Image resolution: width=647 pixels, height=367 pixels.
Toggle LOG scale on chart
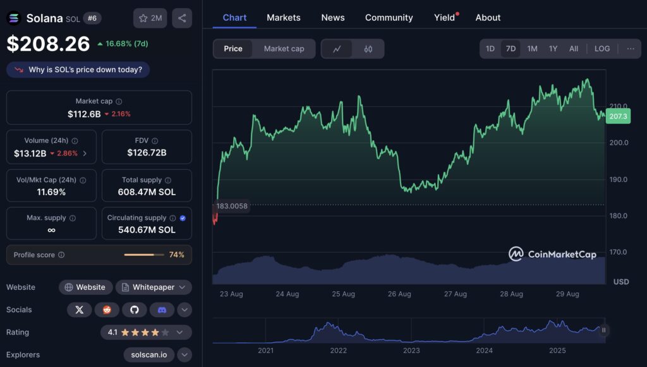pyautogui.click(x=602, y=49)
